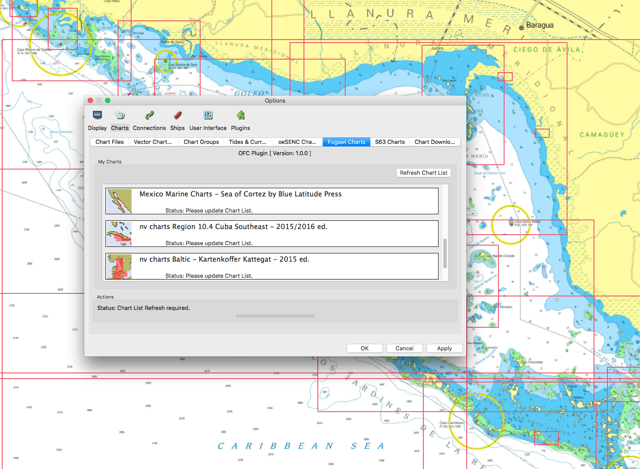Image resolution: width=640 pixels, height=469 pixels.
Task: Select the Charts toolbar icon
Action: click(120, 115)
